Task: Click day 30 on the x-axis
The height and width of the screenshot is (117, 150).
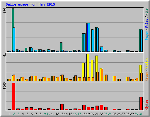Action: (x=136, y=114)
